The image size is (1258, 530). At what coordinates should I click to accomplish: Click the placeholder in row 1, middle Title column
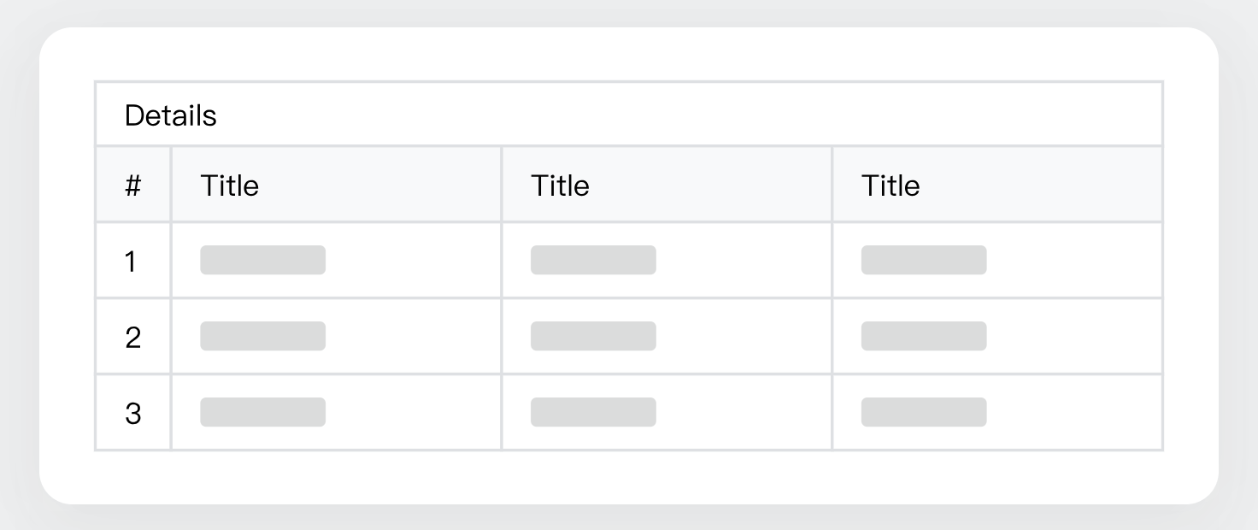point(593,260)
